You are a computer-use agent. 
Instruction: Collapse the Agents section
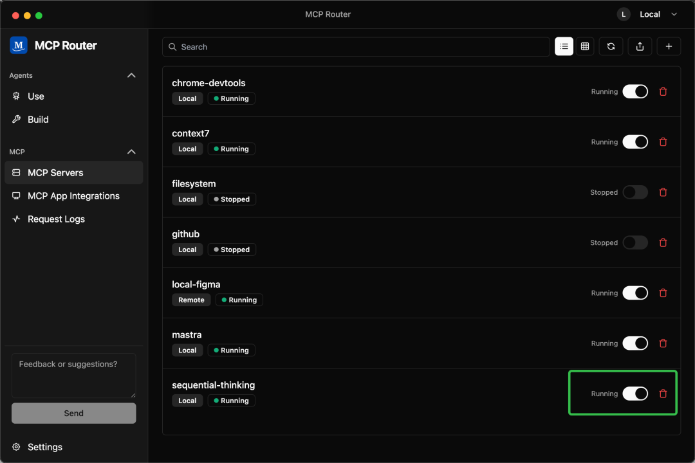point(131,75)
